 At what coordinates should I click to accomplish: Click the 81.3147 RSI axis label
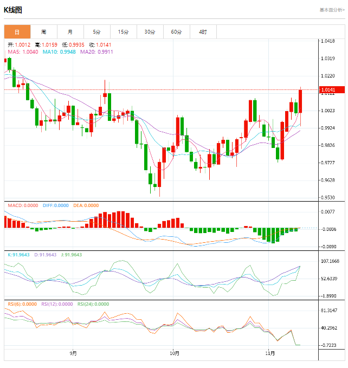(329, 310)
